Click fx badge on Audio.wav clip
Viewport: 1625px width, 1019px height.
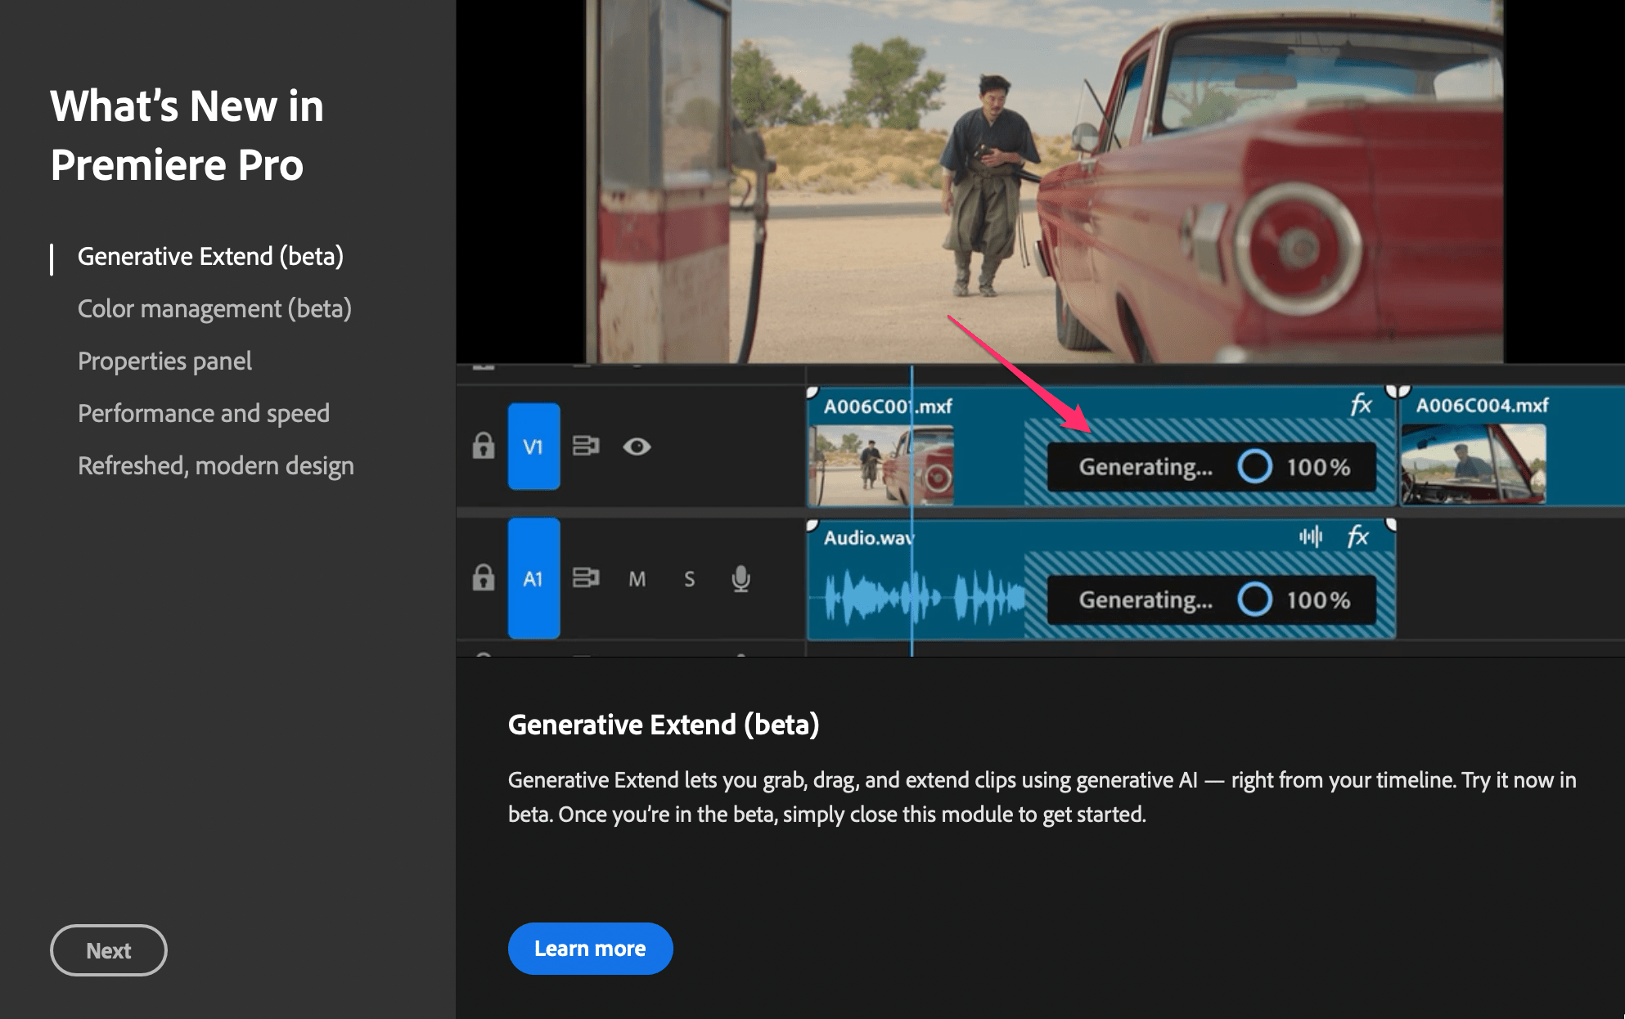(x=1358, y=536)
